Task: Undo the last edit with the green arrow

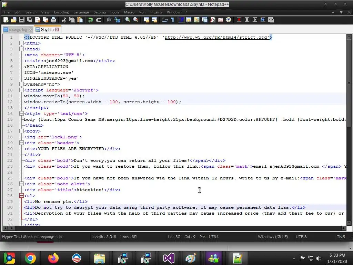Action: coord(91,20)
